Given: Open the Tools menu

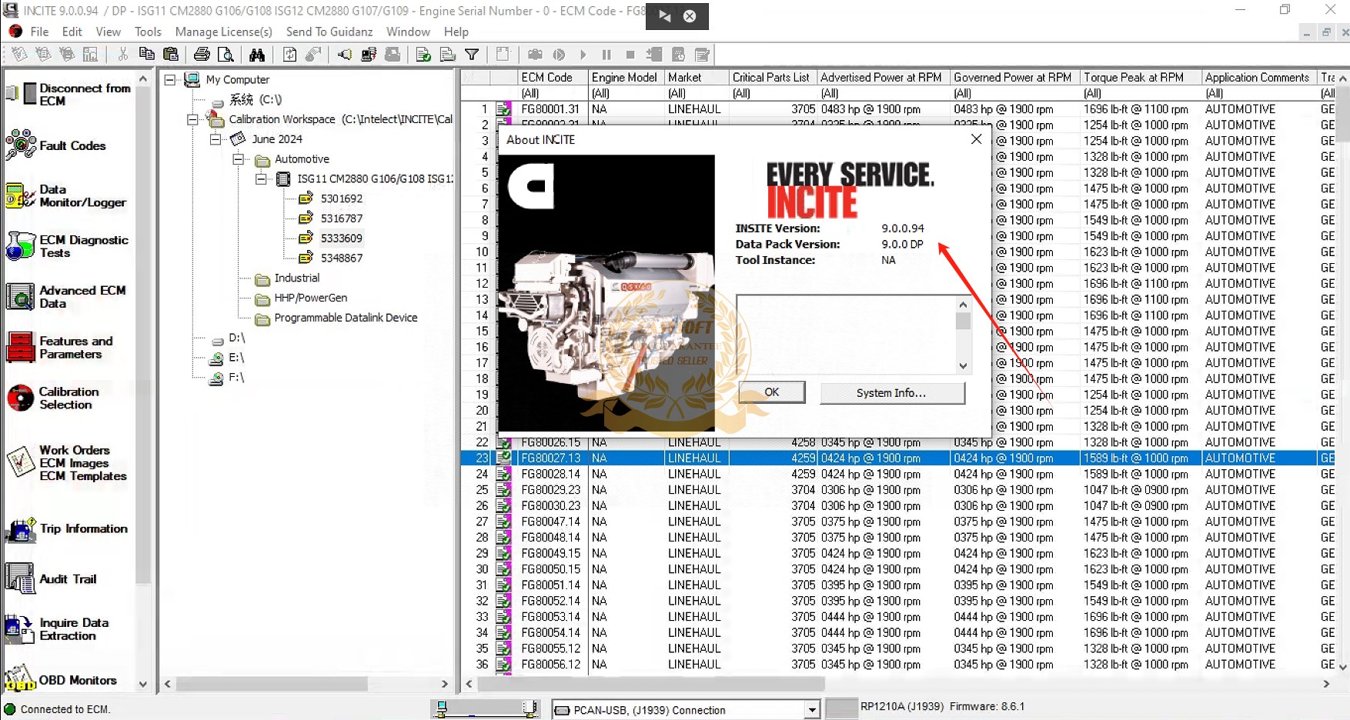Looking at the screenshot, I should point(148,32).
